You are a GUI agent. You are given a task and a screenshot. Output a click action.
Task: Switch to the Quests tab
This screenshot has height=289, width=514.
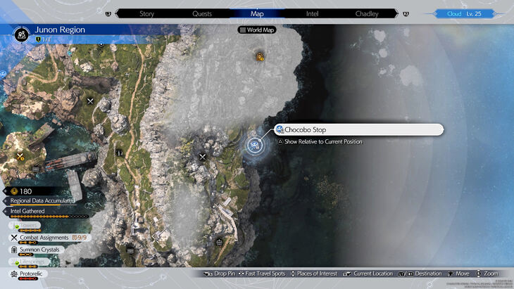coord(201,13)
